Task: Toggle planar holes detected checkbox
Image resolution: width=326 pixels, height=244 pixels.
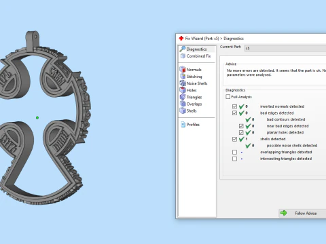Action: pyautogui.click(x=241, y=133)
